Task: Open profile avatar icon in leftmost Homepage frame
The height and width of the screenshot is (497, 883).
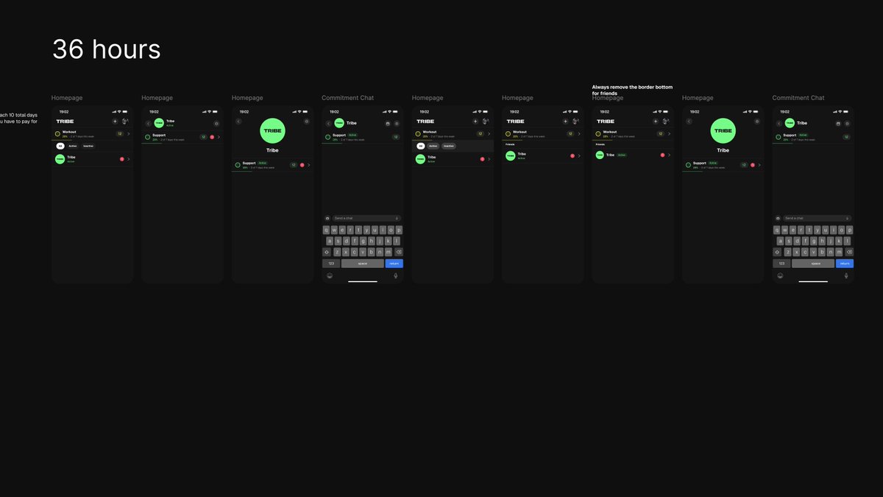Action: pos(125,121)
